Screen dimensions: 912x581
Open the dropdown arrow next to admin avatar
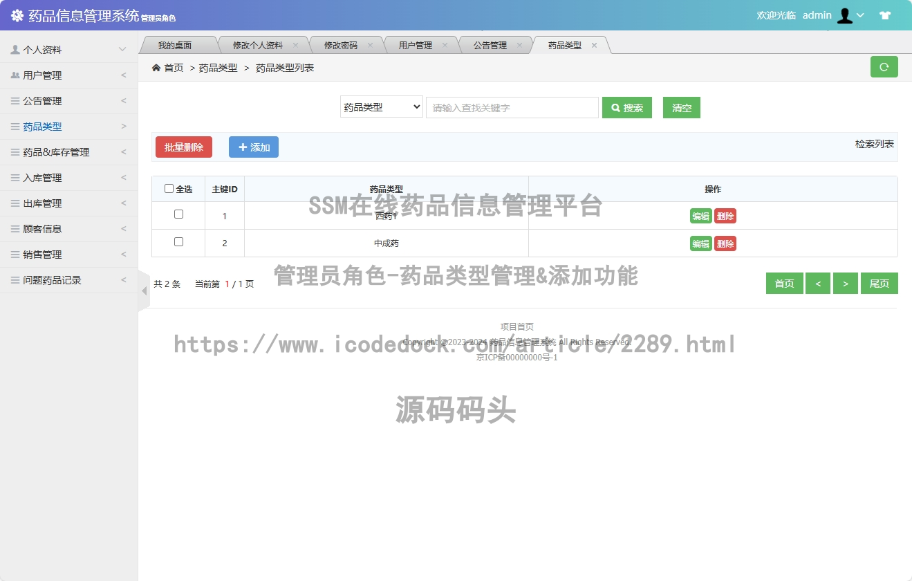pyautogui.click(x=860, y=15)
